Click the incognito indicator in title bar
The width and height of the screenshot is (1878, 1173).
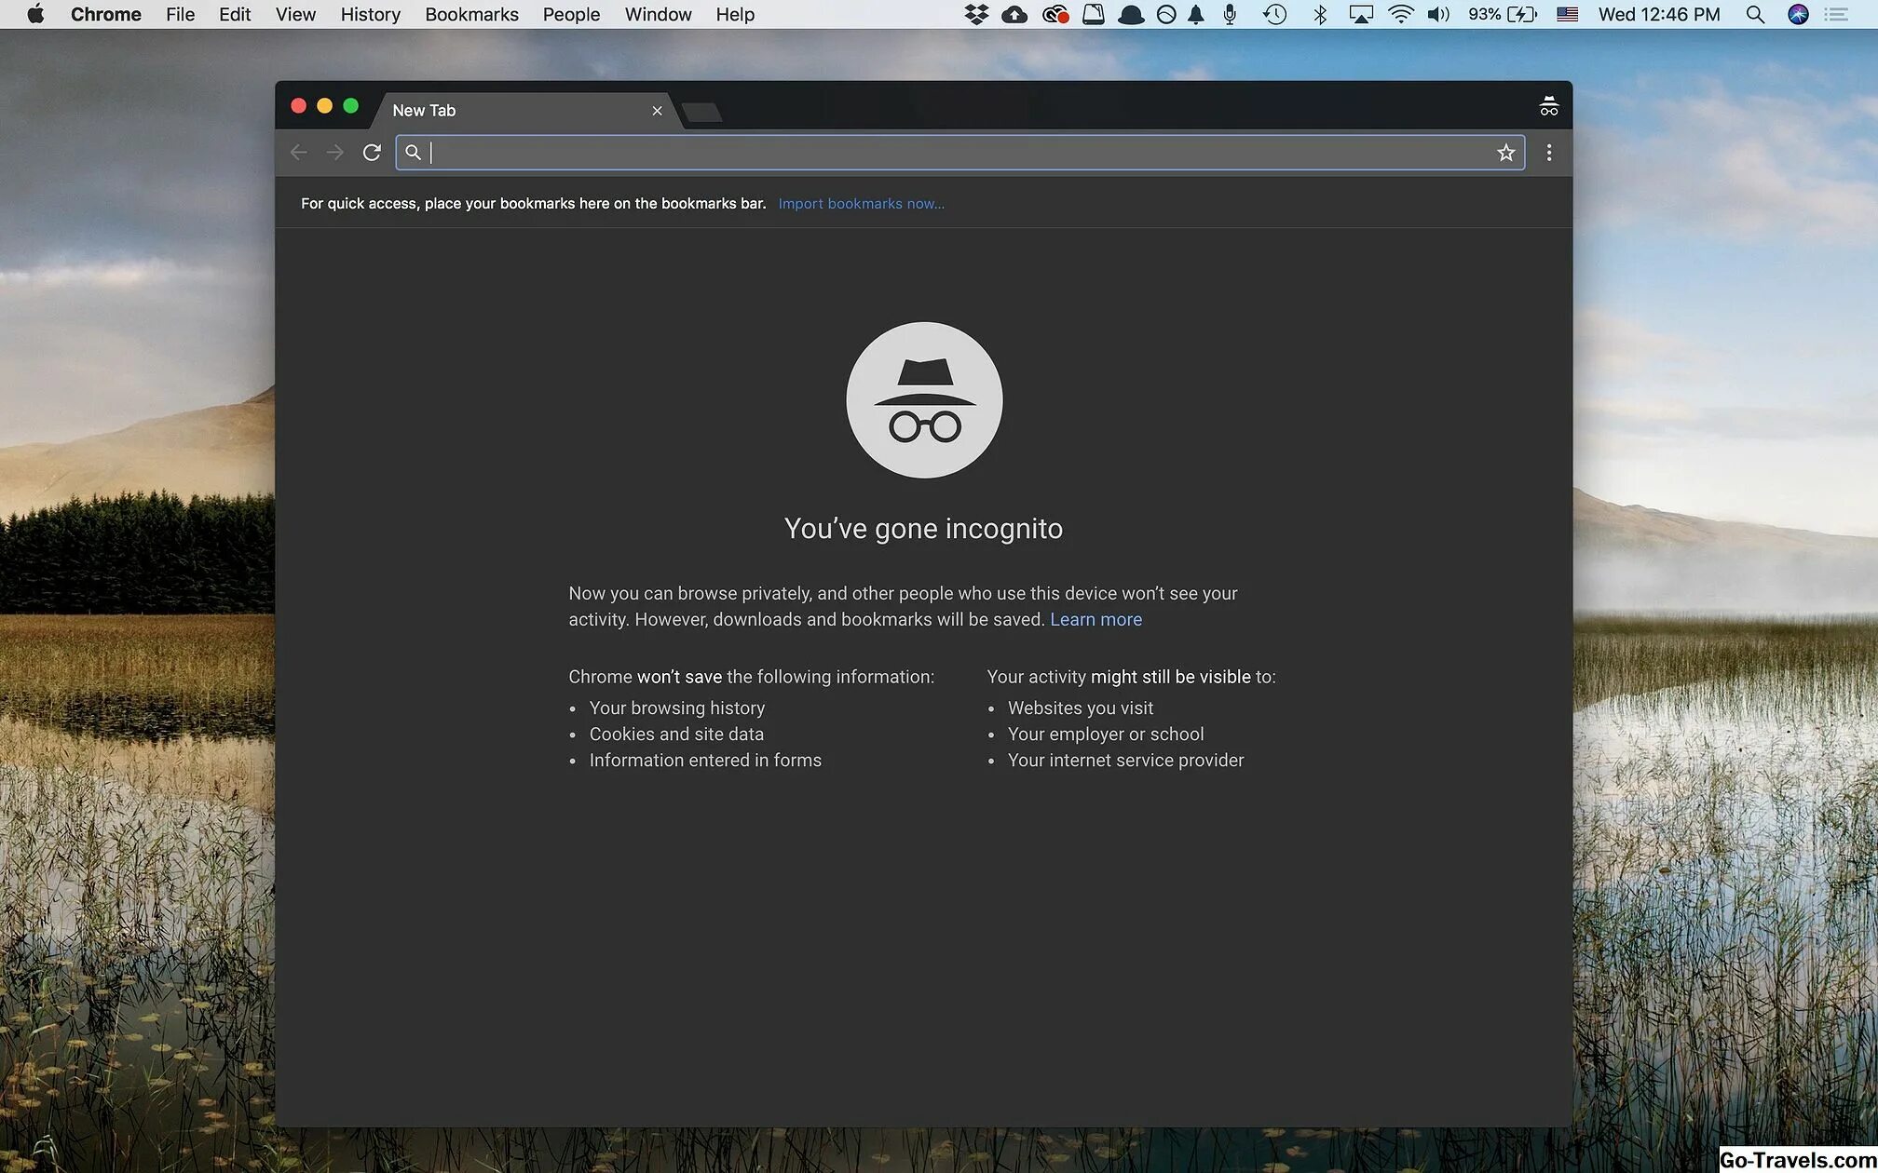1548,107
